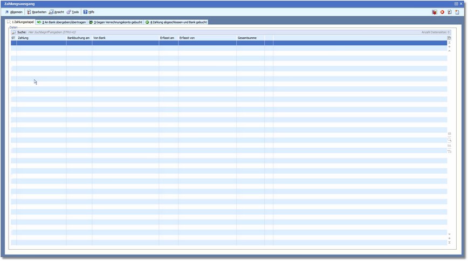Sort table by Erfasst von column
The height and width of the screenshot is (261, 468).
(x=207, y=38)
